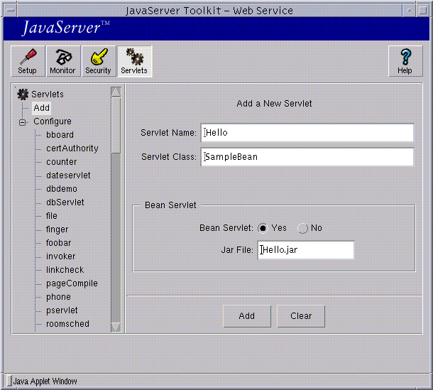Open the window menu button in title bar

tap(11, 11)
